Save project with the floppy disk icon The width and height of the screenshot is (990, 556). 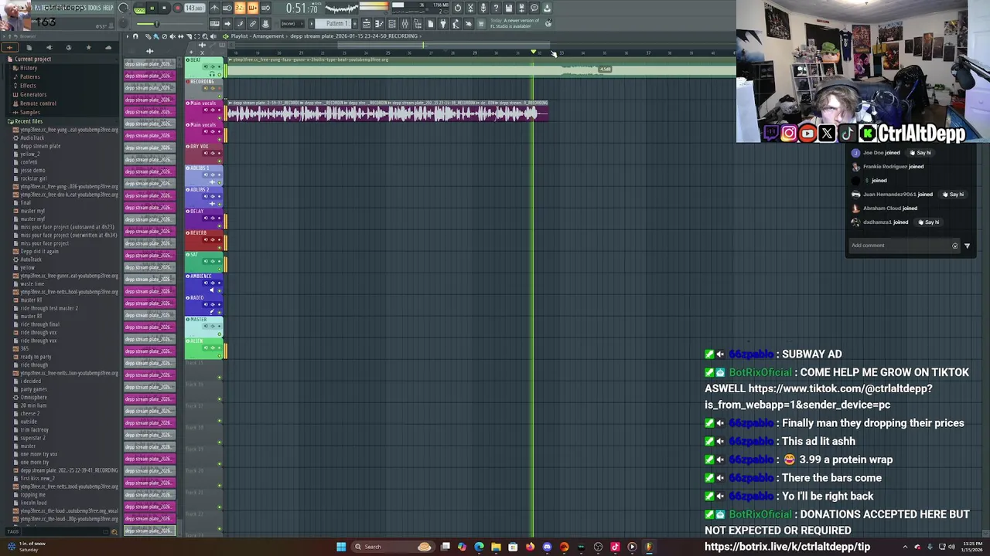pos(508,8)
